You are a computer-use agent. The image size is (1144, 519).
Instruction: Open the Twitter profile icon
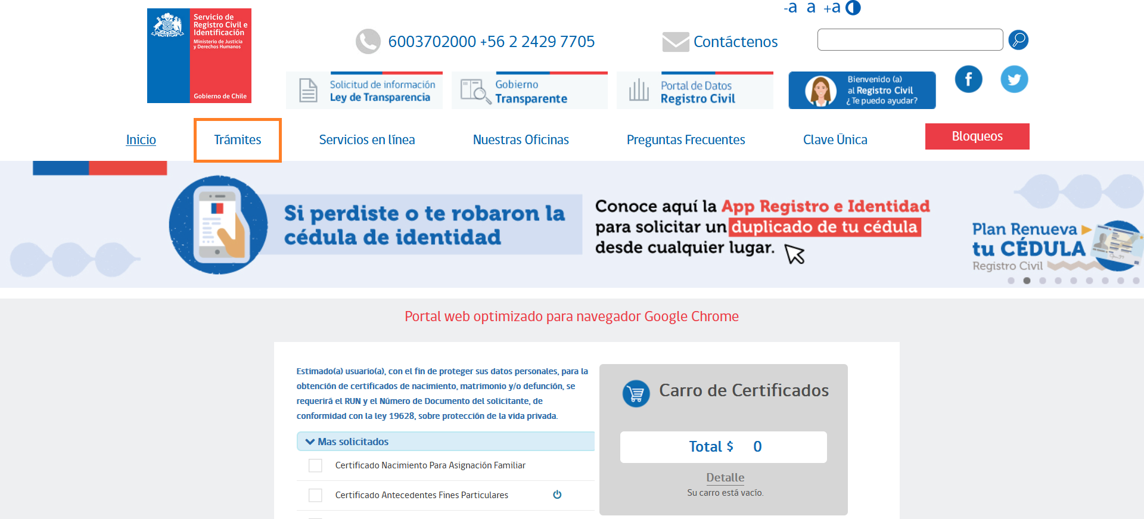pyautogui.click(x=1014, y=79)
